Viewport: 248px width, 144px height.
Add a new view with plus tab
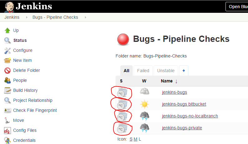(x=184, y=71)
